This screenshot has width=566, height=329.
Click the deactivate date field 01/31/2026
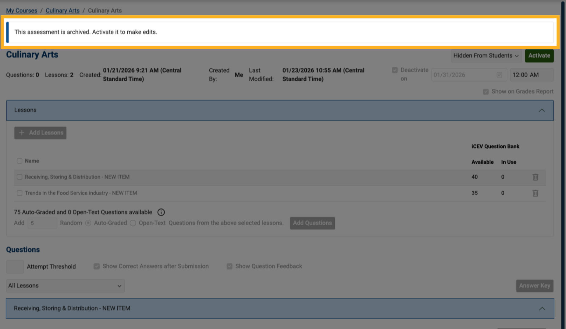(469, 75)
